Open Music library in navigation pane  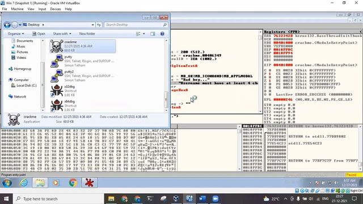pos(18,46)
